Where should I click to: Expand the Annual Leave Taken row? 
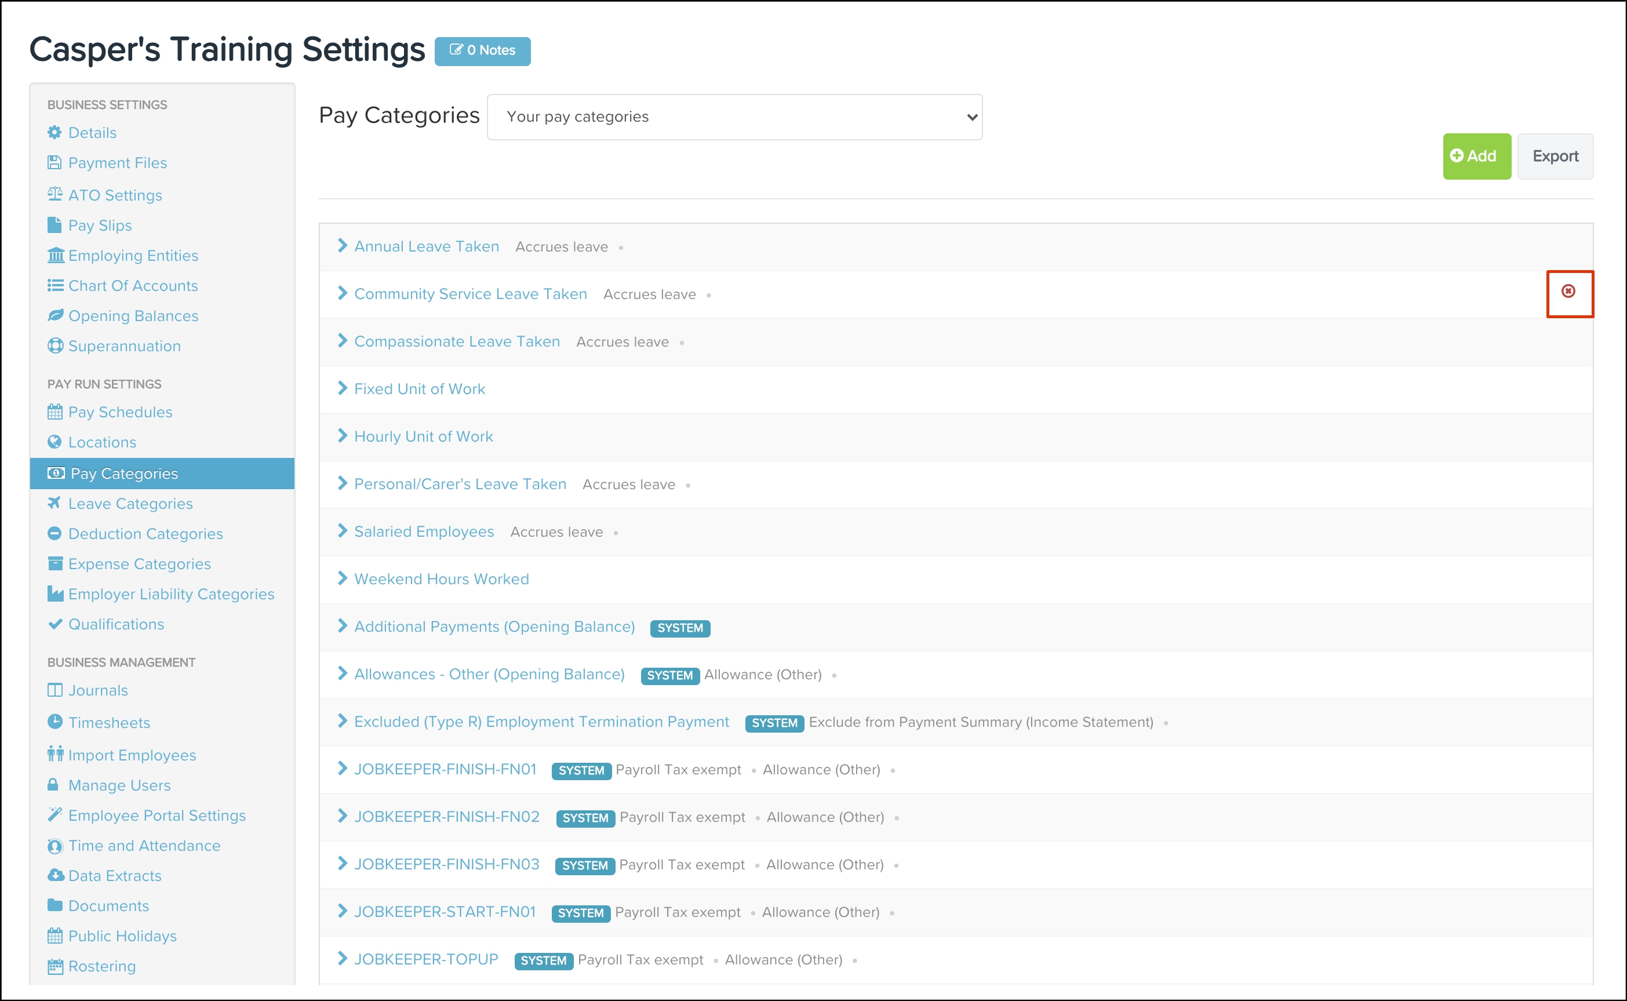click(x=342, y=246)
